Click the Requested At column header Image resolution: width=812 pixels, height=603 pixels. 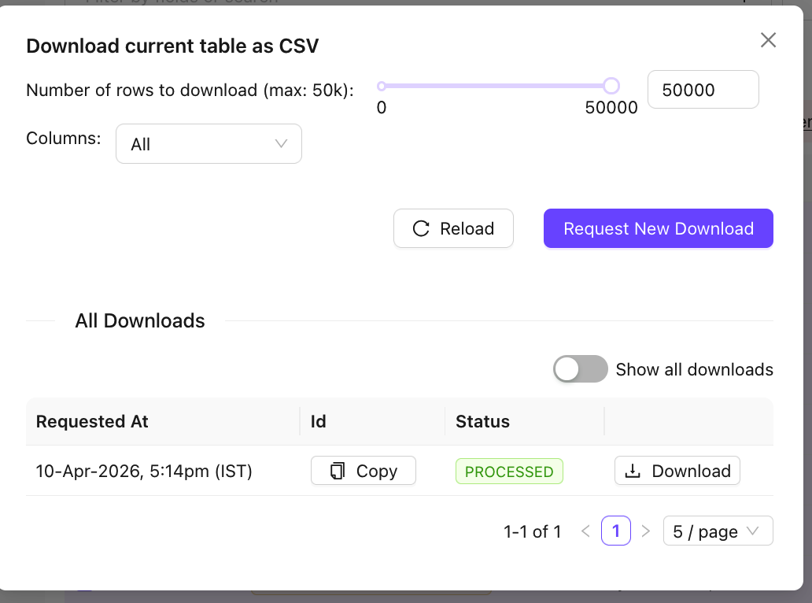coord(92,421)
